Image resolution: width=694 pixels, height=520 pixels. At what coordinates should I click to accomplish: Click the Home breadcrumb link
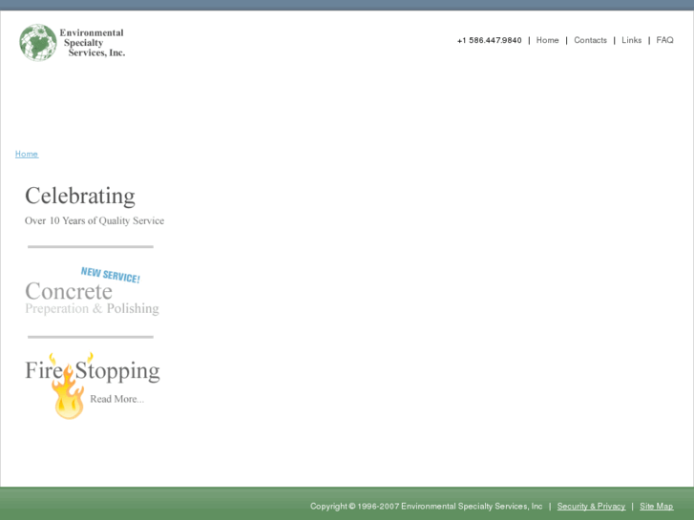click(27, 155)
